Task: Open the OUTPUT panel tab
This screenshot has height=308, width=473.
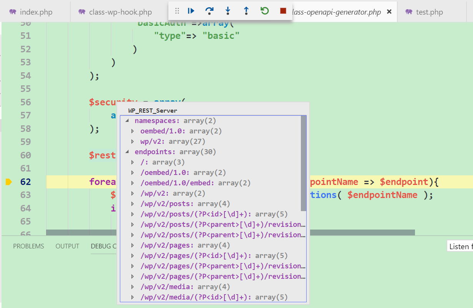Action: (x=67, y=246)
